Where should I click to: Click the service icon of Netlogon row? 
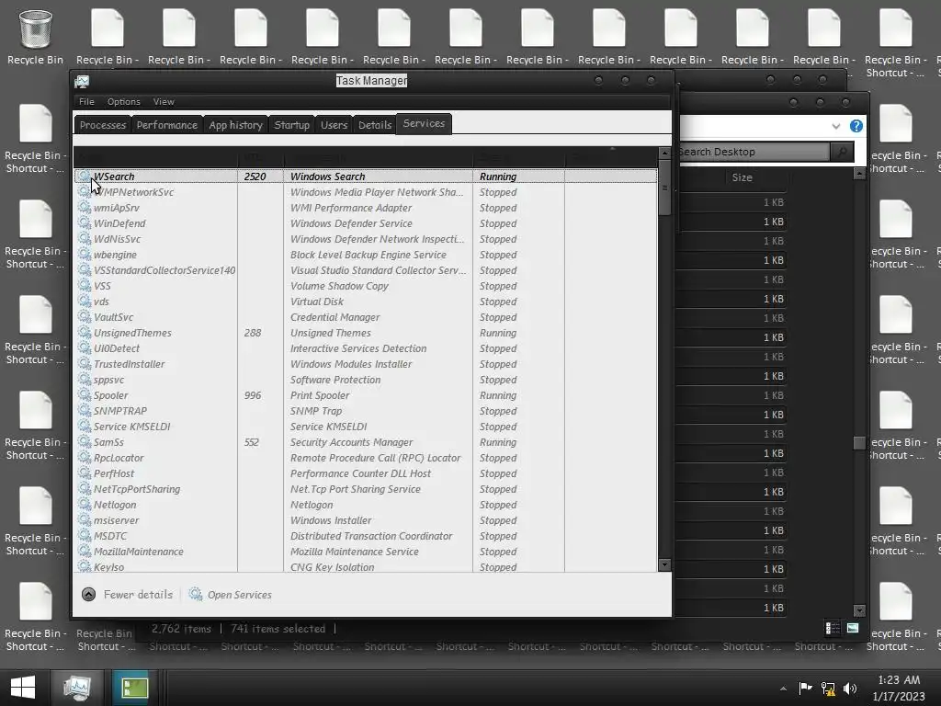coord(85,504)
